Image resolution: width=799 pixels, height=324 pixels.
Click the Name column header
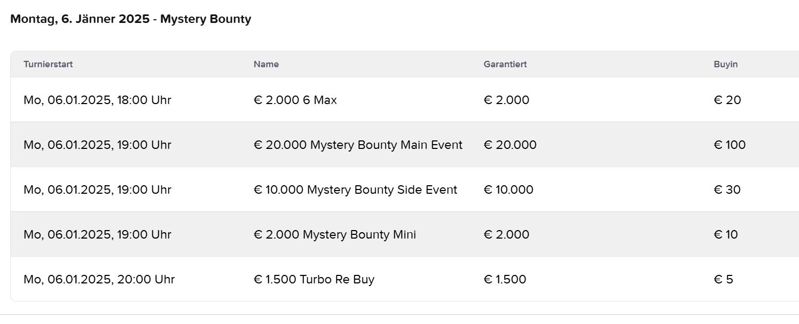click(266, 64)
